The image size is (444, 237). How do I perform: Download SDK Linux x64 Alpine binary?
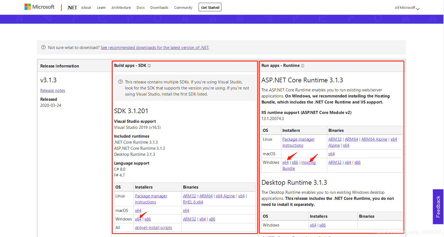[225, 196]
